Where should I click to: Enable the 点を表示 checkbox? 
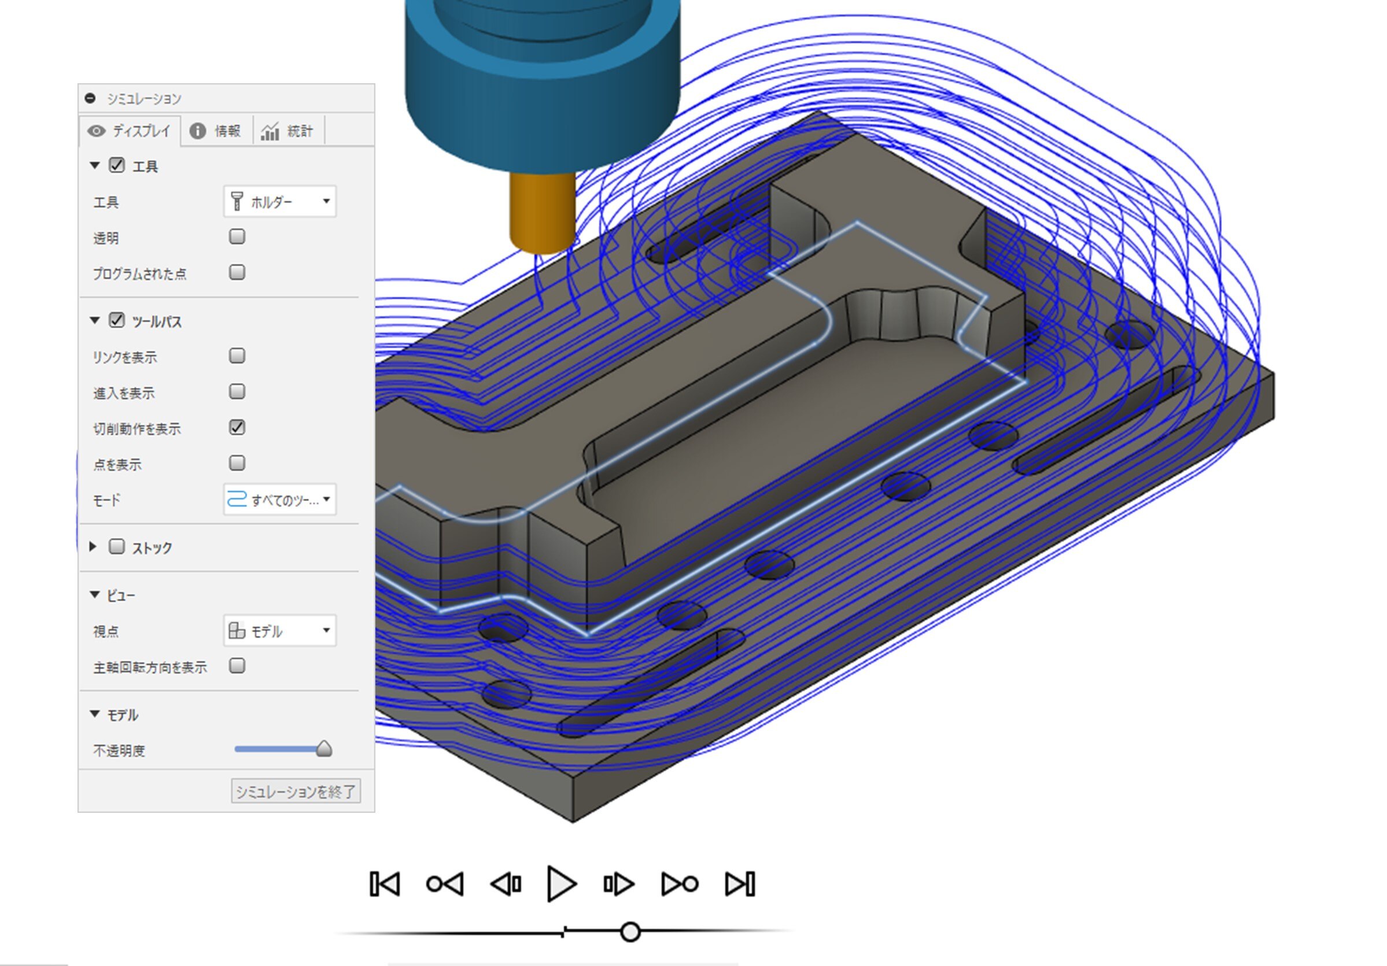point(237,463)
